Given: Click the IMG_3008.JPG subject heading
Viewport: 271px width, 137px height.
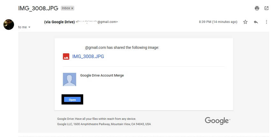Looking at the screenshot, I should click(x=38, y=8).
